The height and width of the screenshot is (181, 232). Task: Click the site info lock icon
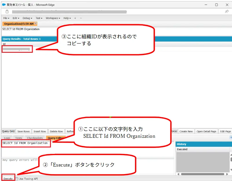(7, 12)
